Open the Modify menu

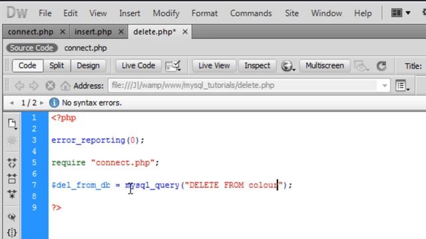coord(166,13)
